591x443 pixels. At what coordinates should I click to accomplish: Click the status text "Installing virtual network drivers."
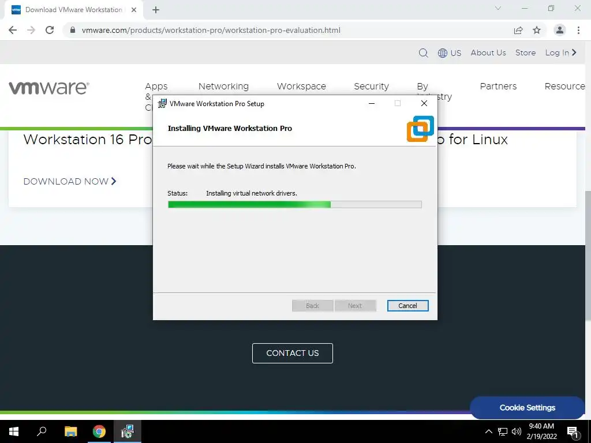(252, 193)
